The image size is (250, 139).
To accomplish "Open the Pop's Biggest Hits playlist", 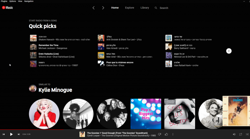I will [146, 114].
